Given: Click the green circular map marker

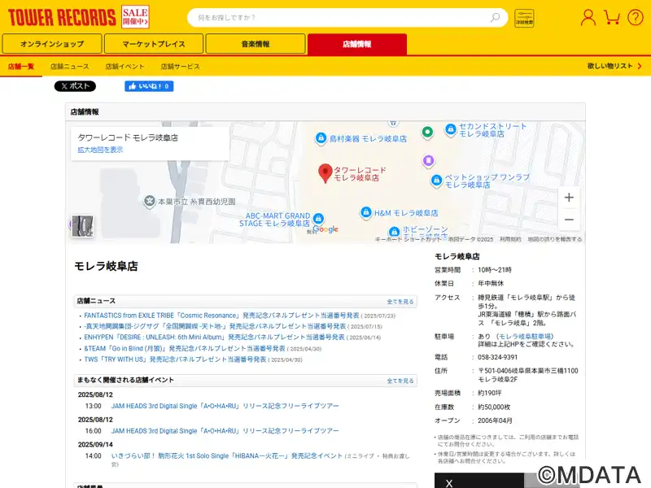Looking at the screenshot, I should pos(427,133).
